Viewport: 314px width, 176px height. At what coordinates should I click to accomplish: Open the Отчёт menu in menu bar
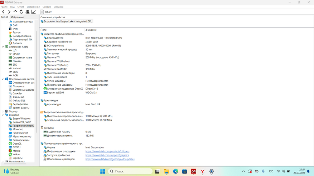(x=21, y=7)
